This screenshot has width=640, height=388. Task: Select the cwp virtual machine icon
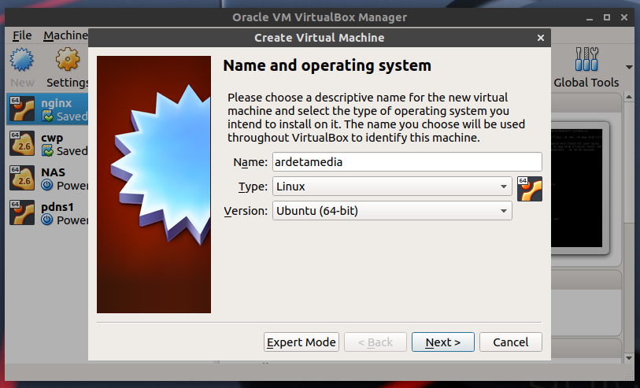(20, 143)
